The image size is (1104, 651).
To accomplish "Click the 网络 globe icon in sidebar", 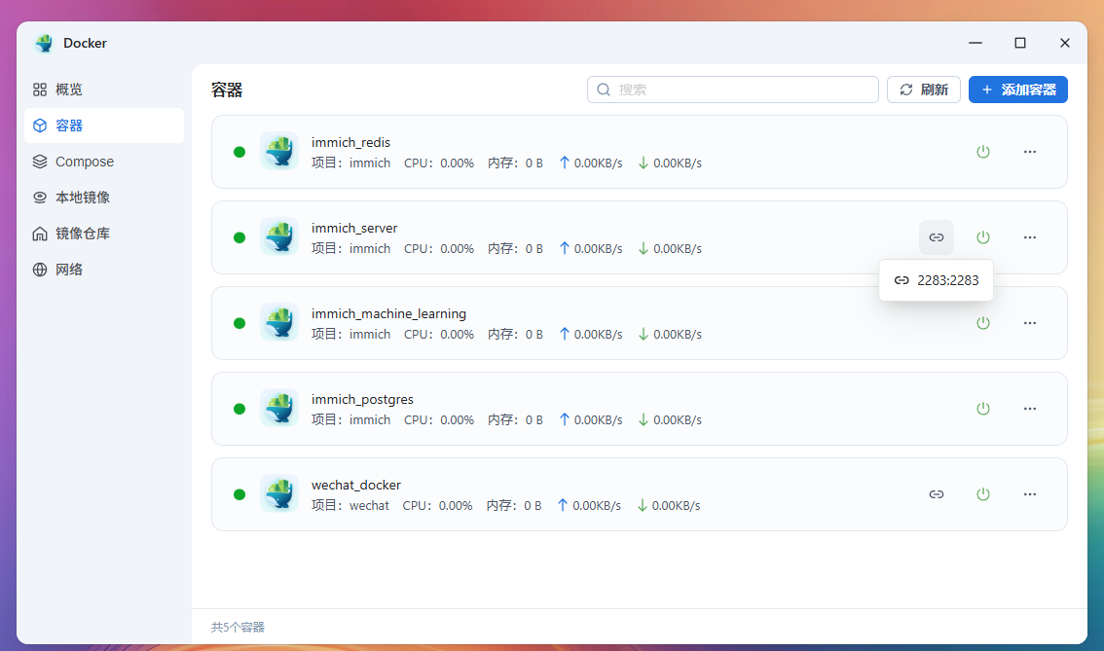I will (39, 270).
